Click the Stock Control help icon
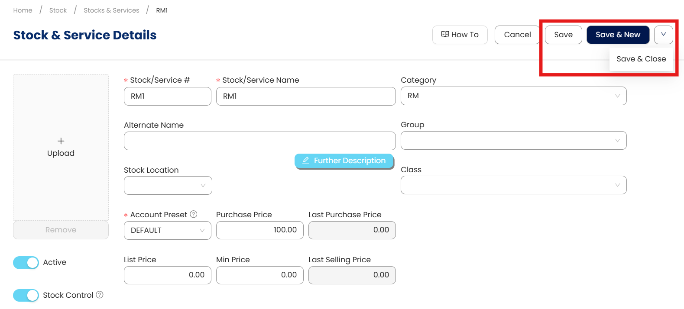Image resolution: width=684 pixels, height=309 pixels. (100, 295)
